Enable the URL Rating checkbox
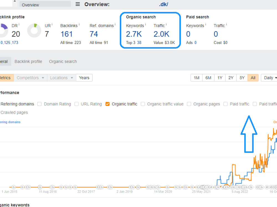The height and width of the screenshot is (207, 277). coord(76,104)
